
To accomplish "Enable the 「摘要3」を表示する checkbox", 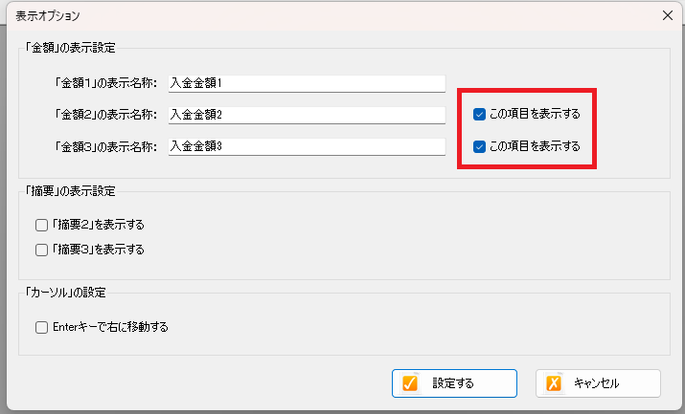I will pyautogui.click(x=41, y=250).
